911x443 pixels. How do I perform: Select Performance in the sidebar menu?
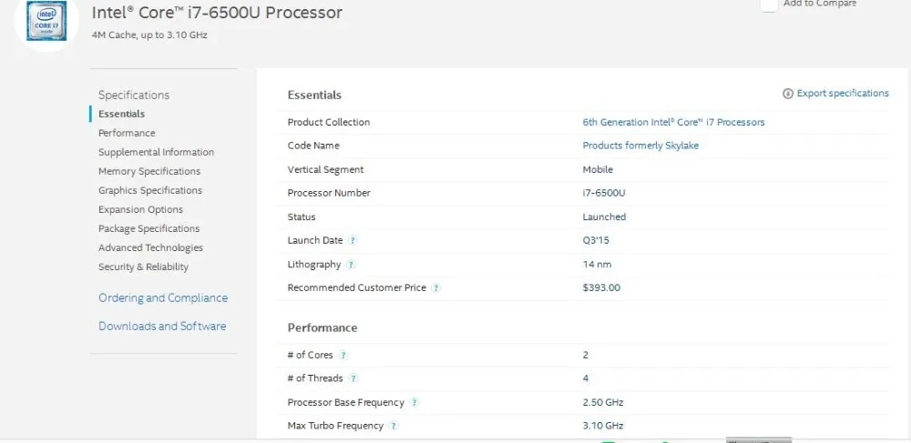(x=127, y=133)
